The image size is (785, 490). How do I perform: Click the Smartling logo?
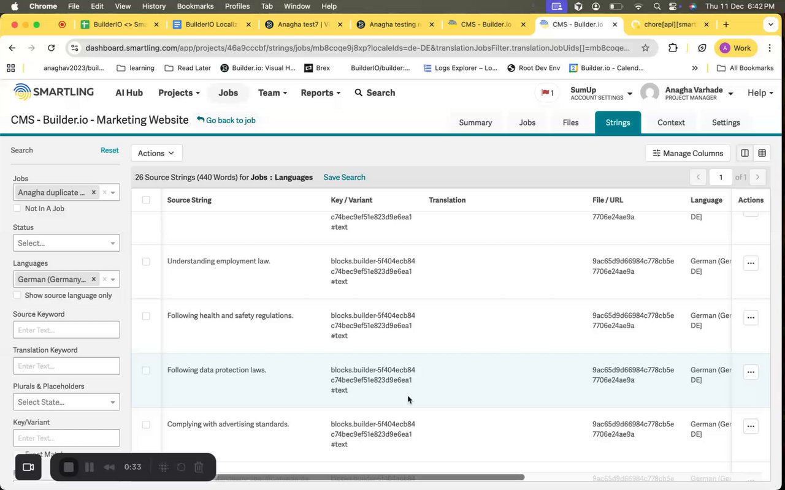point(54,92)
